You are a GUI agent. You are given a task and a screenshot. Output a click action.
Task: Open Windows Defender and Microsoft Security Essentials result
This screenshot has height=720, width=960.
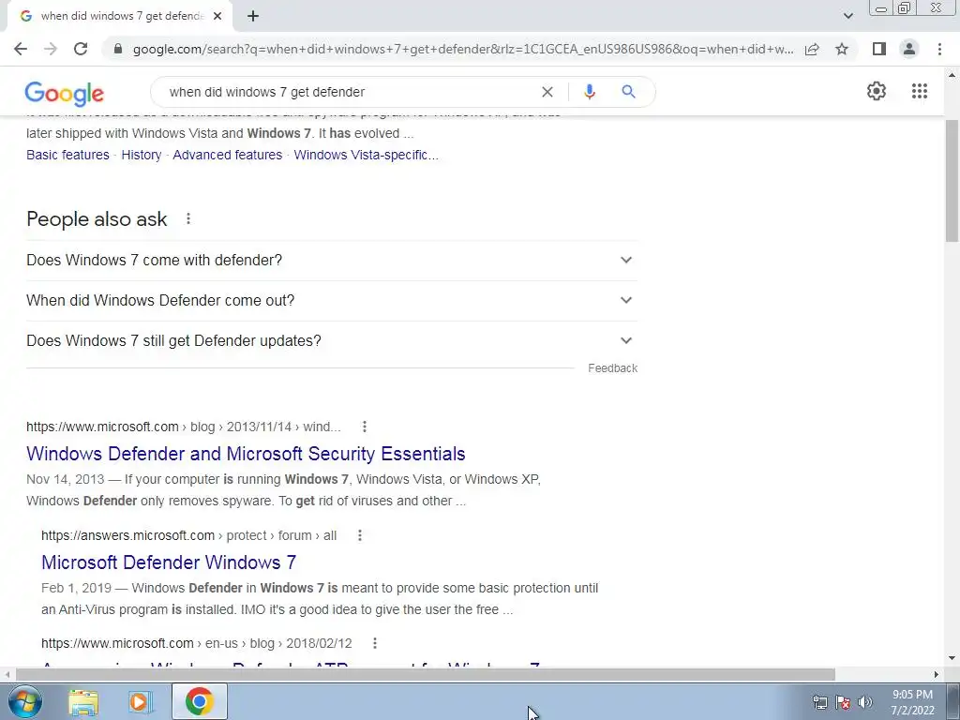(246, 454)
